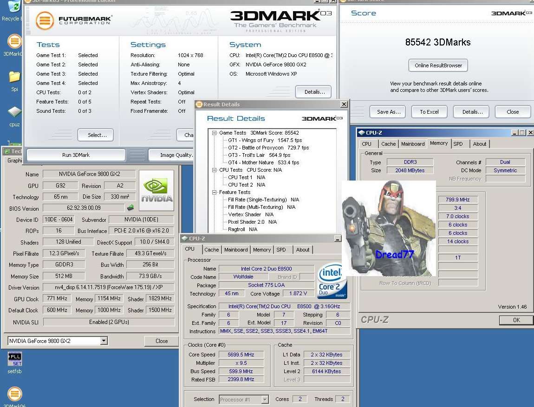Click Core Speed value 5699.5 MHz
This screenshot has height=407, width=534.
coord(241,355)
